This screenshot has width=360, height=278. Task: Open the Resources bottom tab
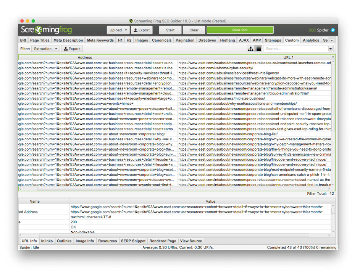(x=107, y=241)
